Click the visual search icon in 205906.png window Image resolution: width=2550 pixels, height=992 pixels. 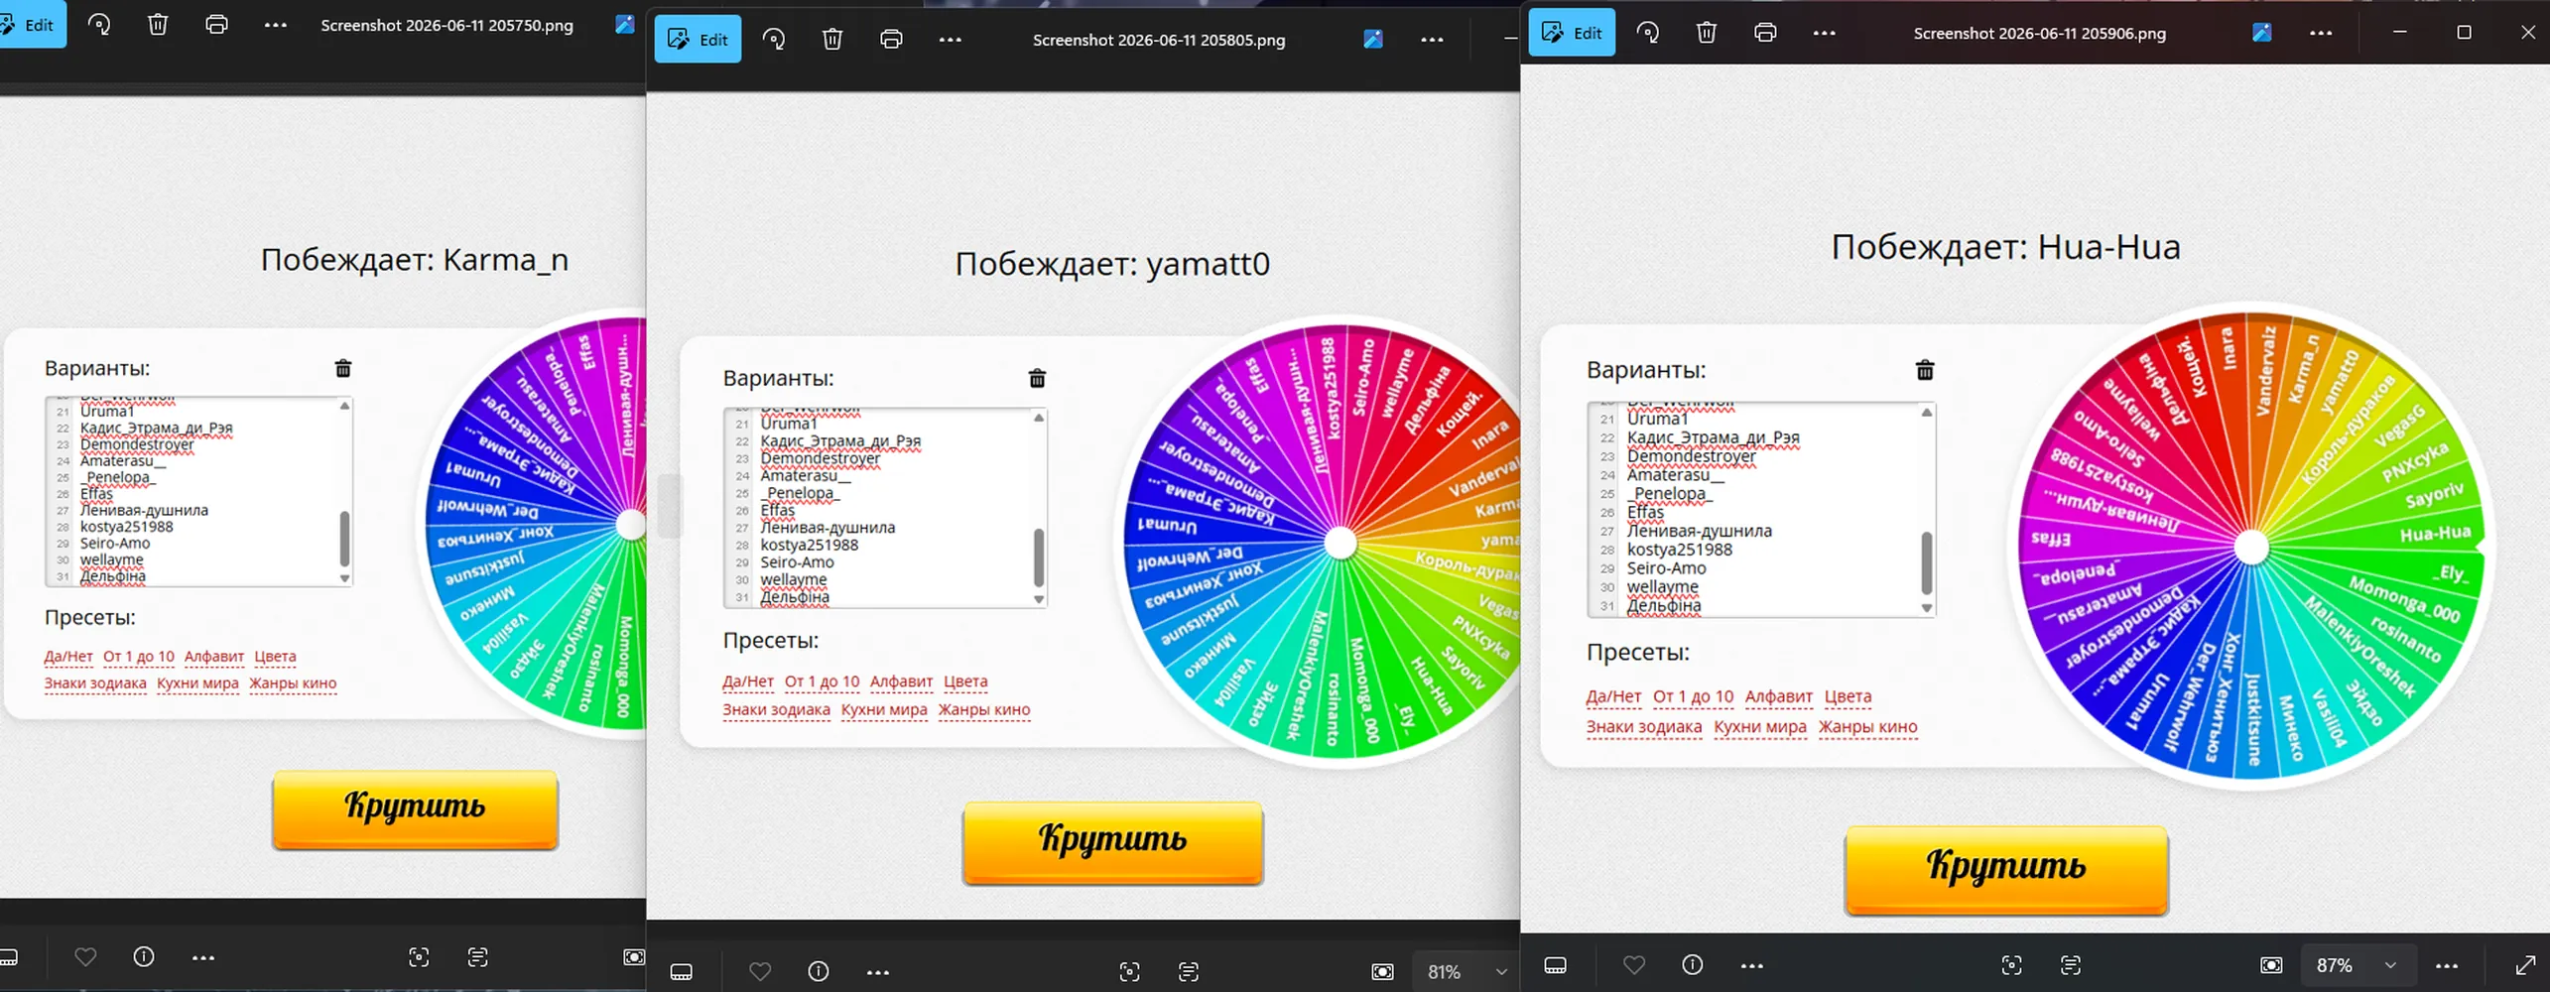tap(2011, 965)
